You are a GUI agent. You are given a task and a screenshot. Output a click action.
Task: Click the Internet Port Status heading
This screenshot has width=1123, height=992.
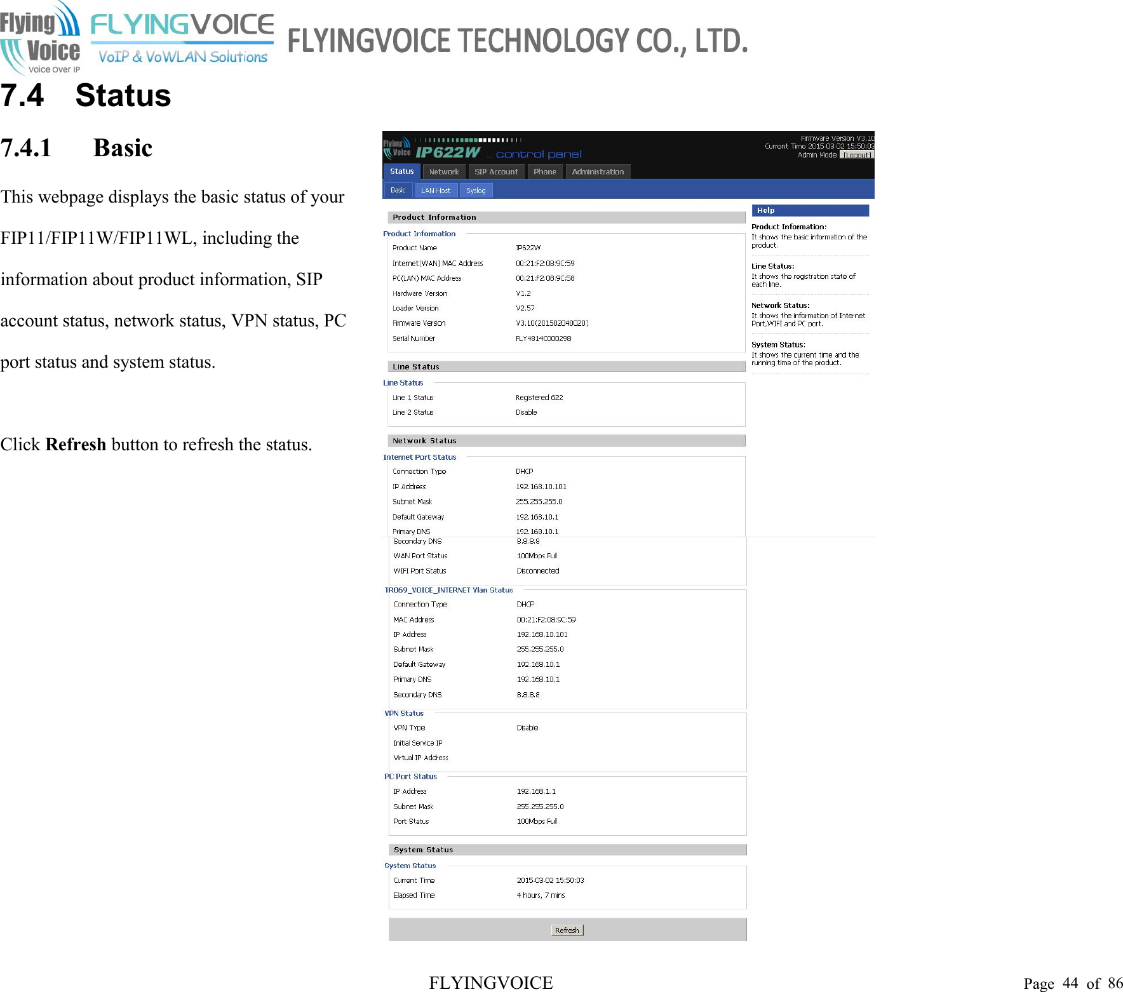(420, 457)
